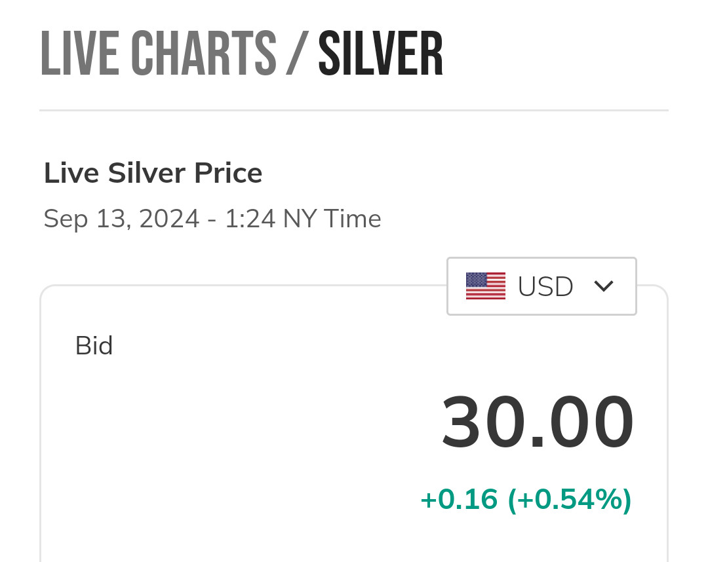Click the divider line below the title
708x562 pixels.
(354, 110)
